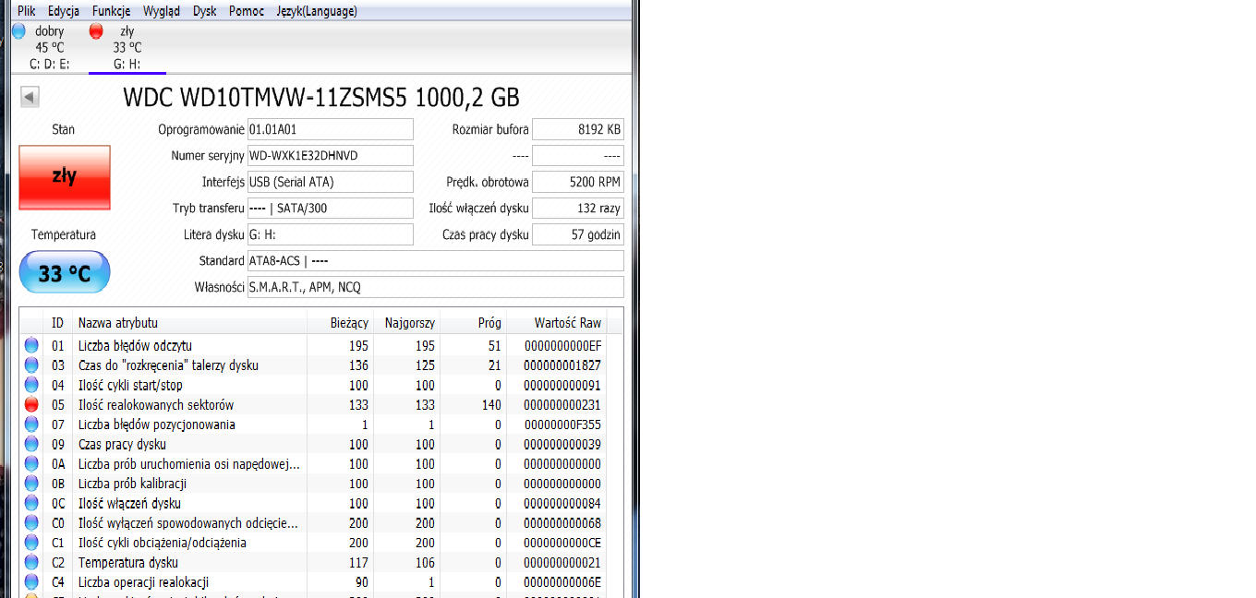This screenshot has height=598, width=1256.
Task: Click the power-on count value 132 razy
Action: [x=578, y=209]
